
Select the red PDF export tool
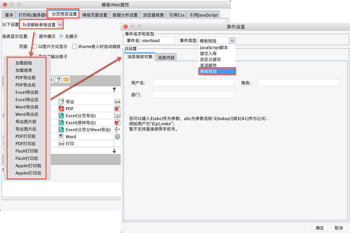click(x=86, y=108)
